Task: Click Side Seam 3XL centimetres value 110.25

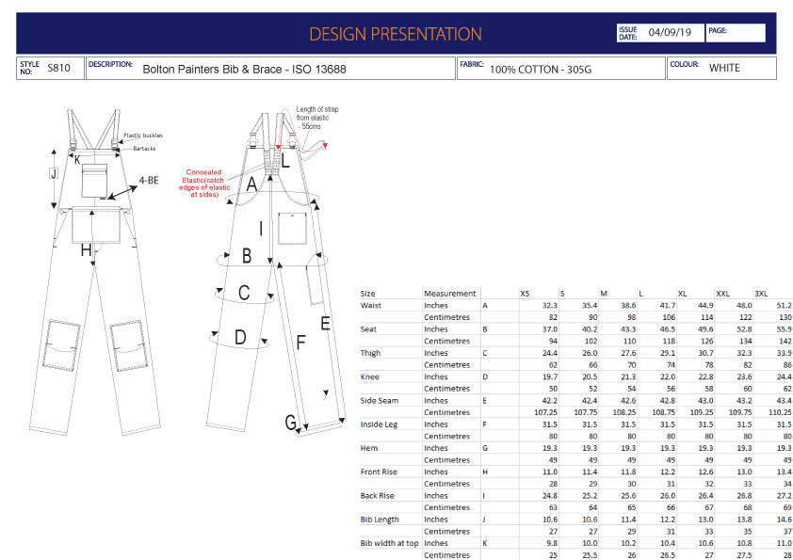Action: [x=781, y=412]
